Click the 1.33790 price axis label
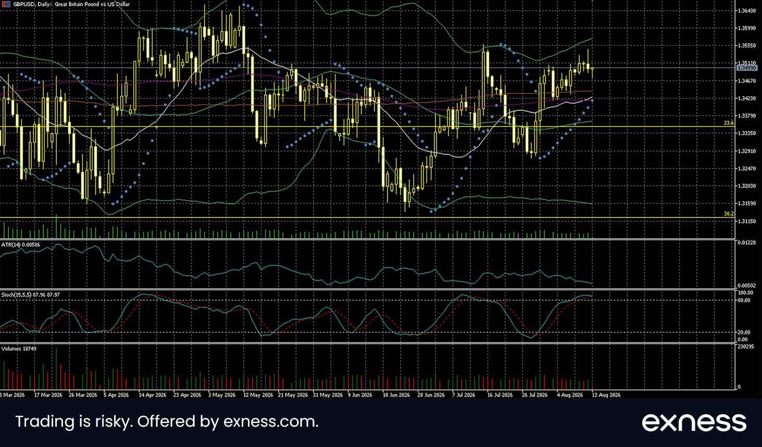This screenshot has width=762, height=447. coord(746,116)
